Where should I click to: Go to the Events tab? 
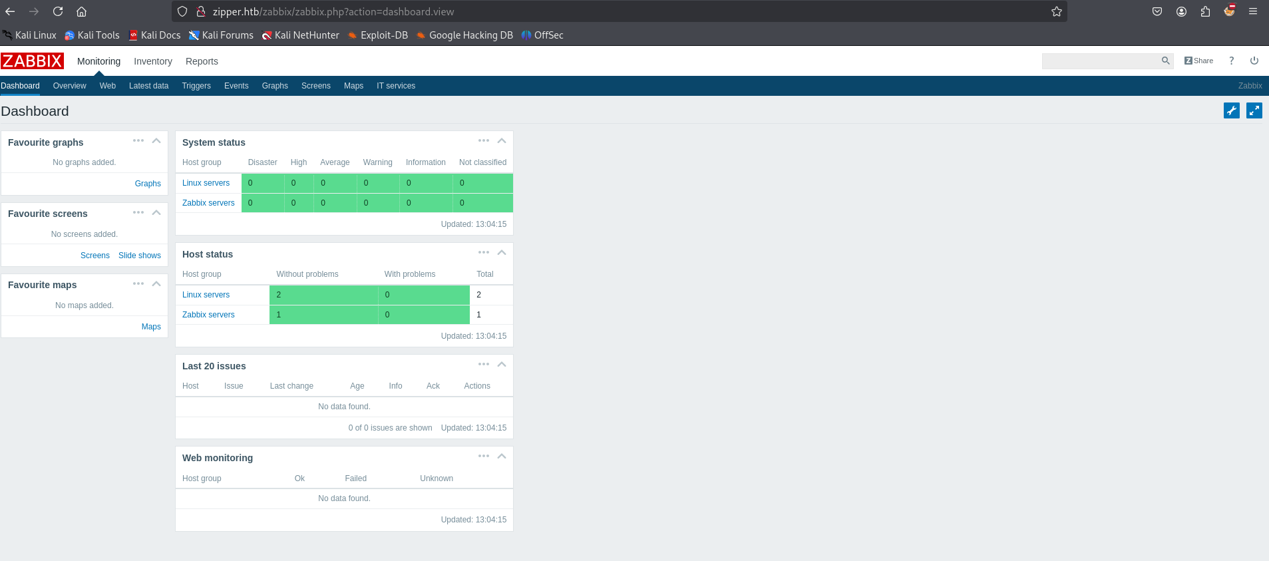tap(236, 86)
